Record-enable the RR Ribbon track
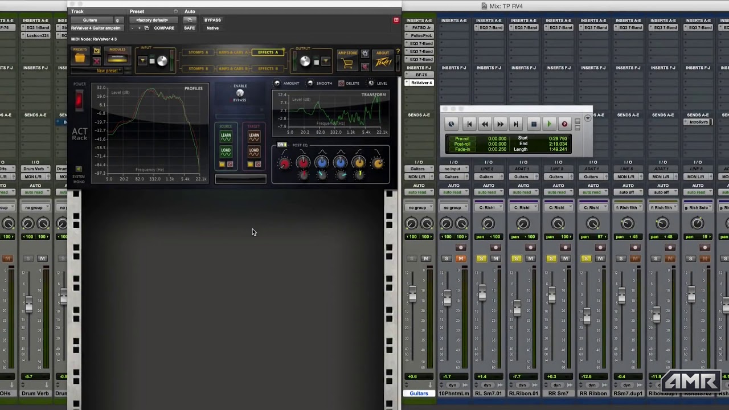The image size is (729, 410). click(600, 248)
